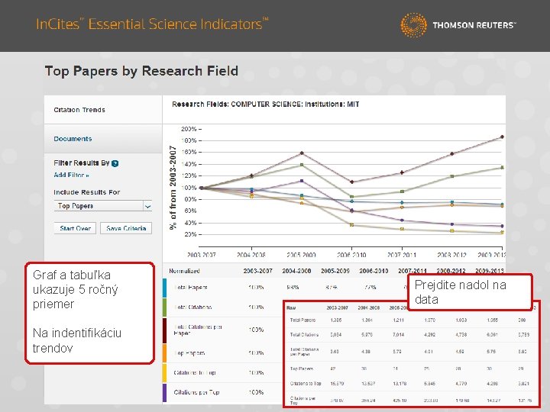Select the yellow Citations to Top swatch
The image size is (550, 412).
pos(164,373)
